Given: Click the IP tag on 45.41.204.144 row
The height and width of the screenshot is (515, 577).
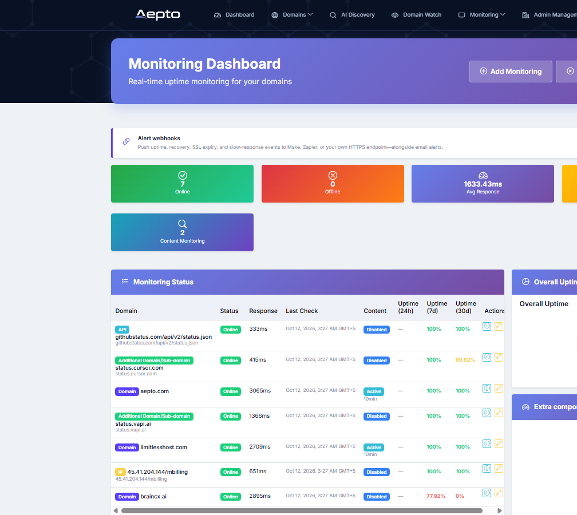Looking at the screenshot, I should (x=120, y=472).
